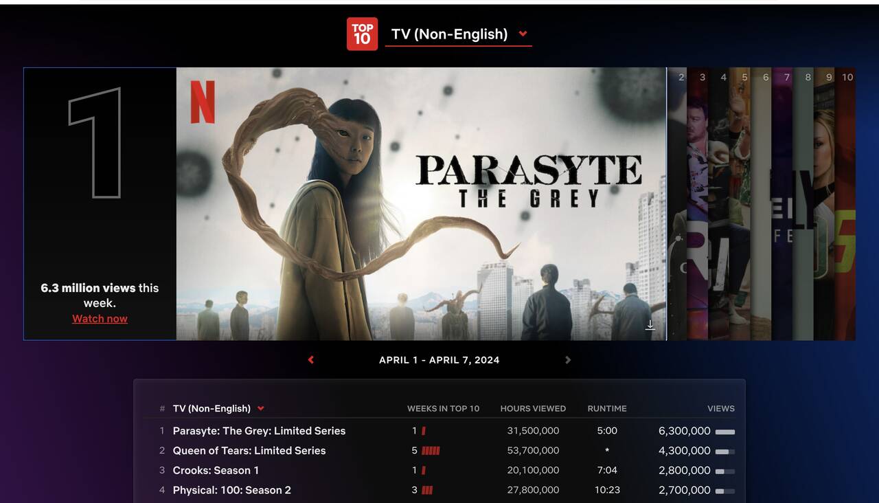The height and width of the screenshot is (503, 879).
Task: Select the number 5 poster strip
Action: coord(740,203)
